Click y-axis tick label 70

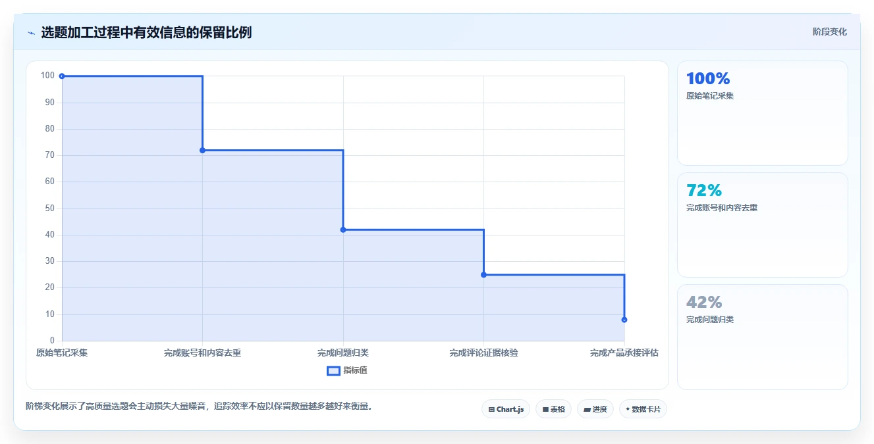50,155
